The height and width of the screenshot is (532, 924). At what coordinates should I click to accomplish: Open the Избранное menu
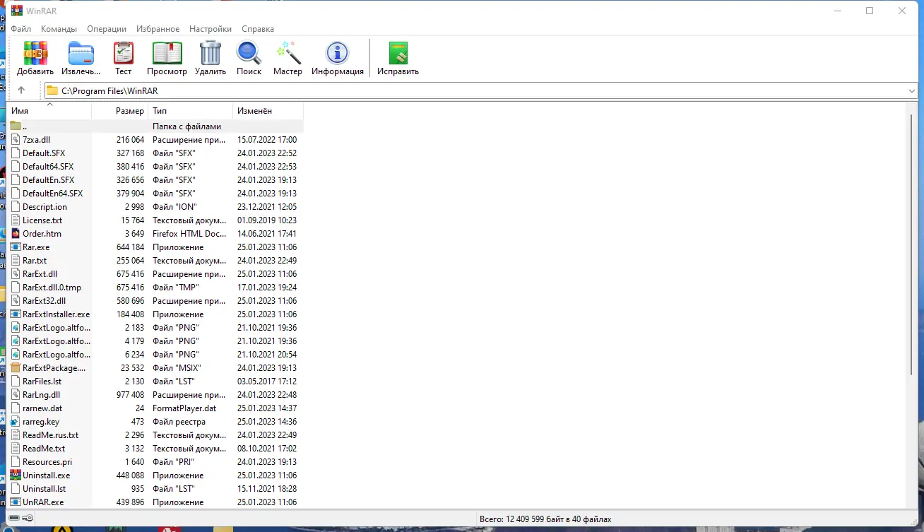[x=159, y=29]
